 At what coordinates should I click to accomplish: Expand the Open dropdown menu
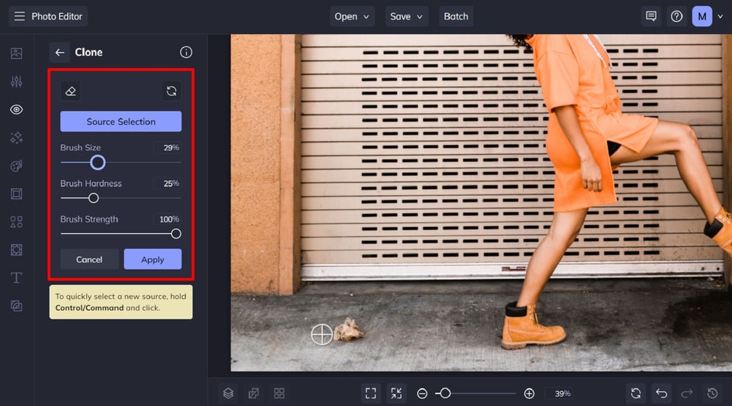point(352,16)
